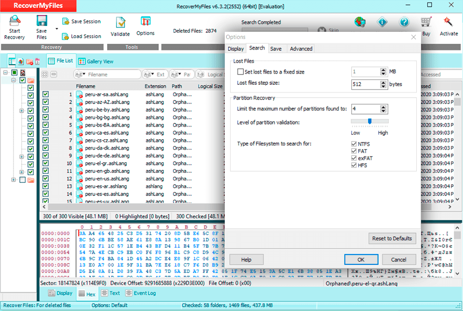Select the hard drive icon at the tree root

point(23,73)
